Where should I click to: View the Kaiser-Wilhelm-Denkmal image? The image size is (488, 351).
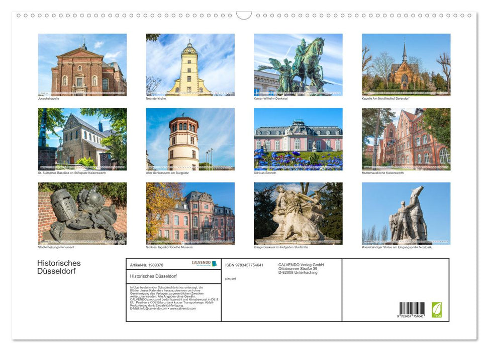tap(298, 64)
